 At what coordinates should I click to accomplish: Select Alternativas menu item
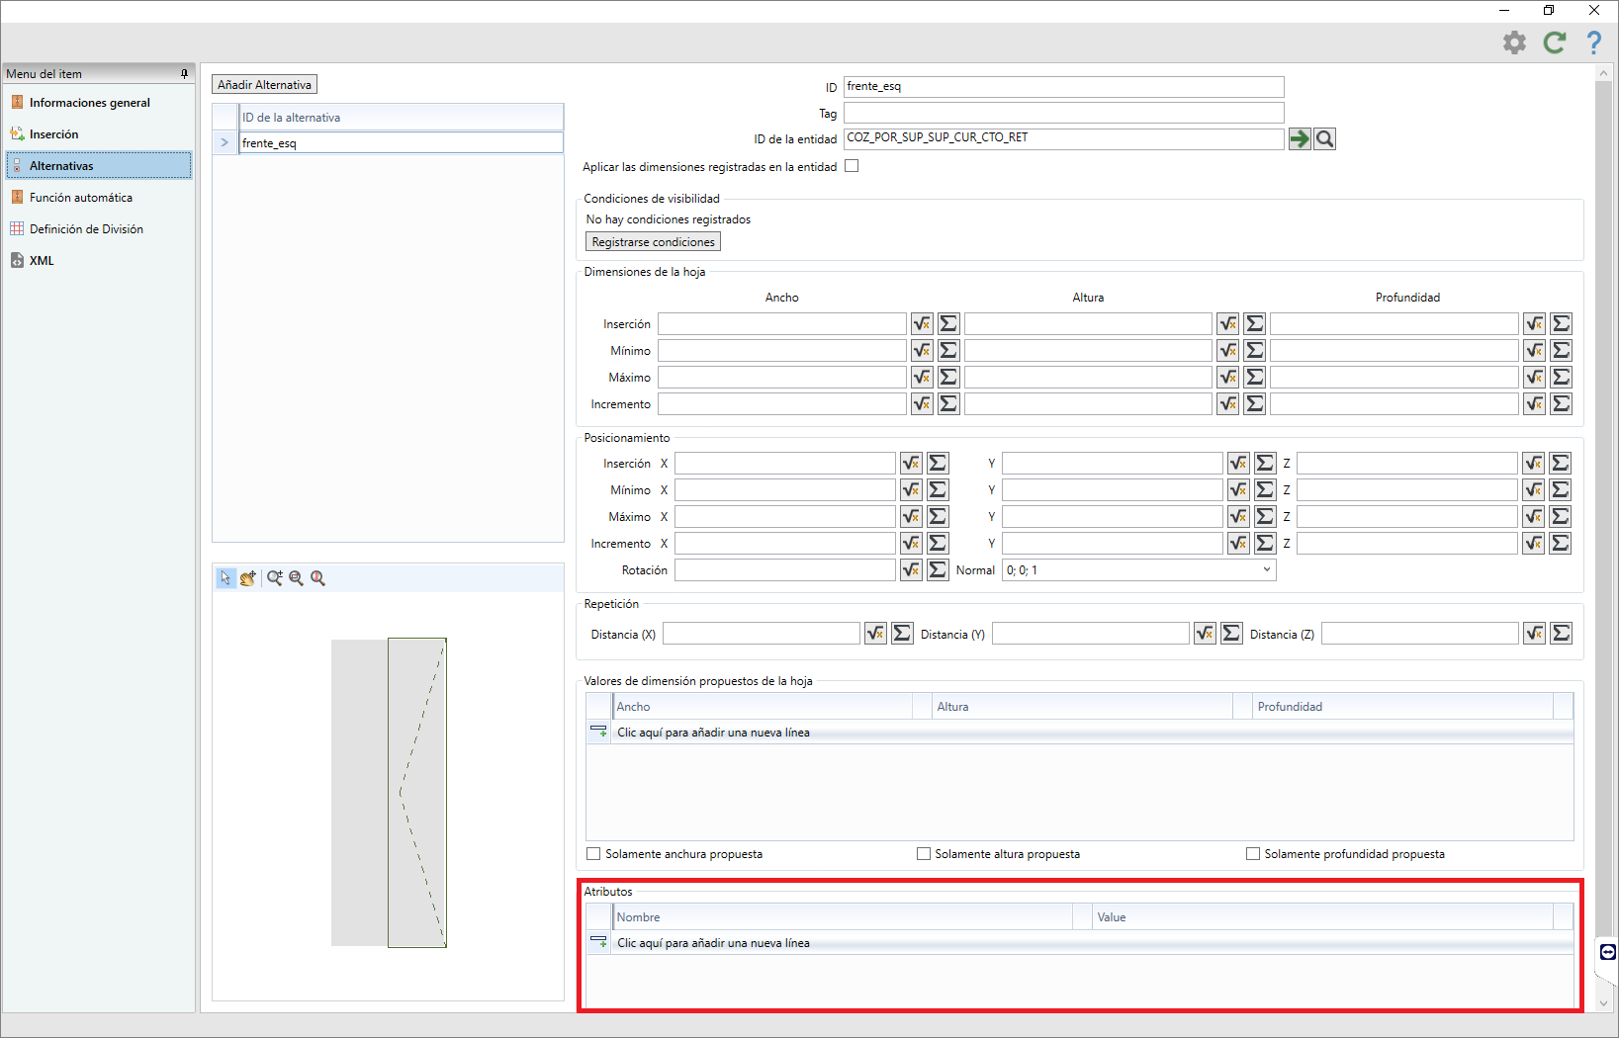99,166
